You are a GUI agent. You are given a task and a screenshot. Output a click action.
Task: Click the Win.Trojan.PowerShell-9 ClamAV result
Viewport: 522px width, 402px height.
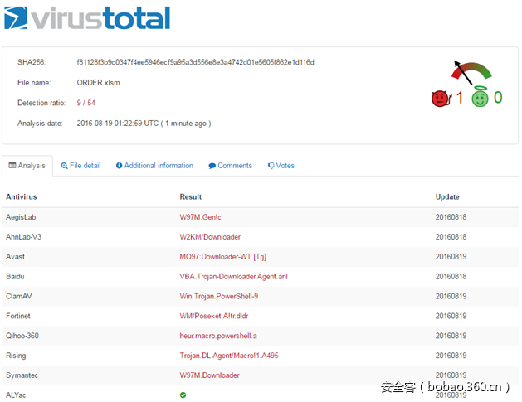coord(219,296)
